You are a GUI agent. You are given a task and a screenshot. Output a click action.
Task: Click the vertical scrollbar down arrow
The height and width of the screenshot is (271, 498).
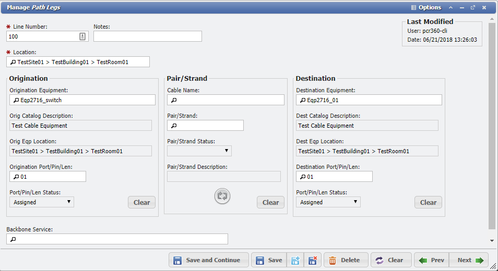[x=492, y=240]
